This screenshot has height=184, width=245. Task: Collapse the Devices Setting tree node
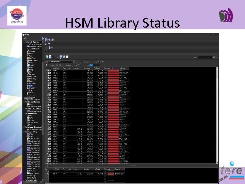[x=24, y=132]
